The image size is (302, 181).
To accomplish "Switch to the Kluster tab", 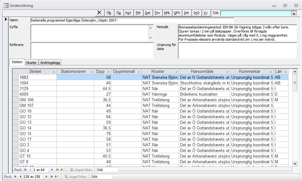I will coord(31,63).
